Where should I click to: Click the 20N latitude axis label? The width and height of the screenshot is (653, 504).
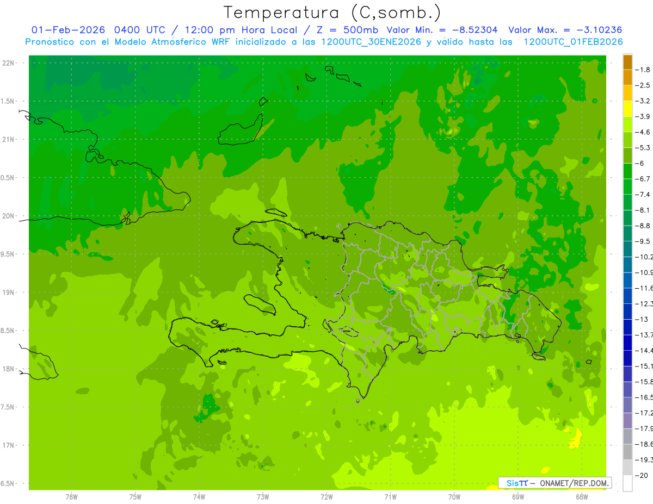coord(9,216)
